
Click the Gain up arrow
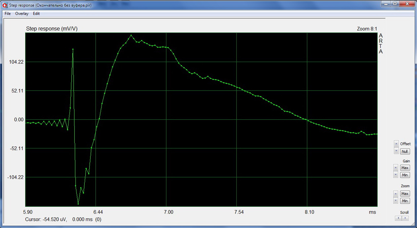coord(396,167)
